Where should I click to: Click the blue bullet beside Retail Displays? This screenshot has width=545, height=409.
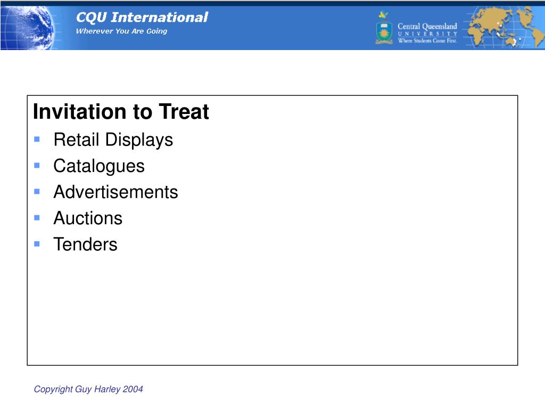tap(37, 140)
